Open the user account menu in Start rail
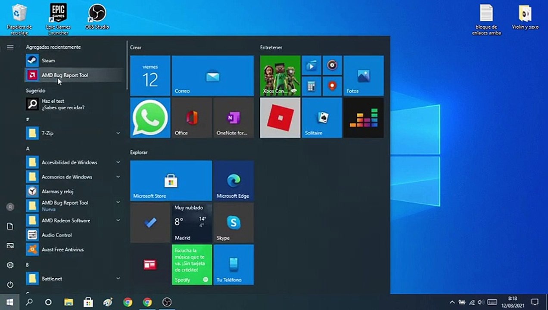 point(10,207)
